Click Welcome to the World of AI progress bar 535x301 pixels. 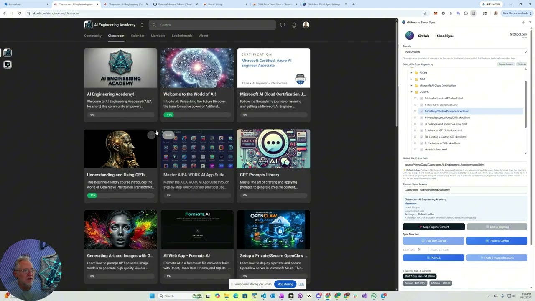click(x=197, y=115)
